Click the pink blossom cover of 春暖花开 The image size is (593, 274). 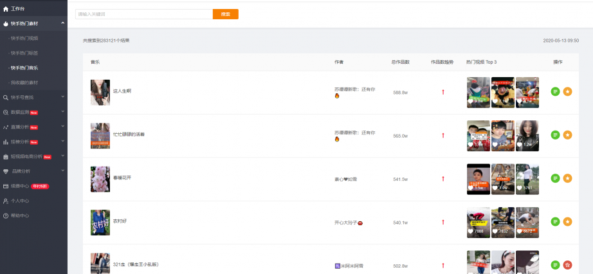[x=100, y=179]
